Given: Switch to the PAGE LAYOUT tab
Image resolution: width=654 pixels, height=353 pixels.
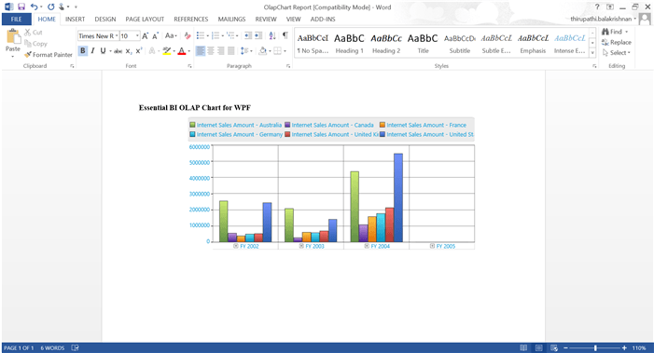Looking at the screenshot, I should (145, 20).
